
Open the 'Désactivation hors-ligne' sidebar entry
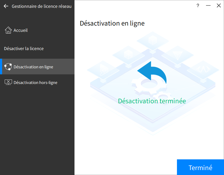point(35,82)
